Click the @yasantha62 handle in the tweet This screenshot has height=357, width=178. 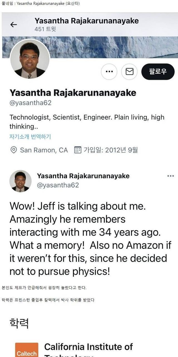58,185
